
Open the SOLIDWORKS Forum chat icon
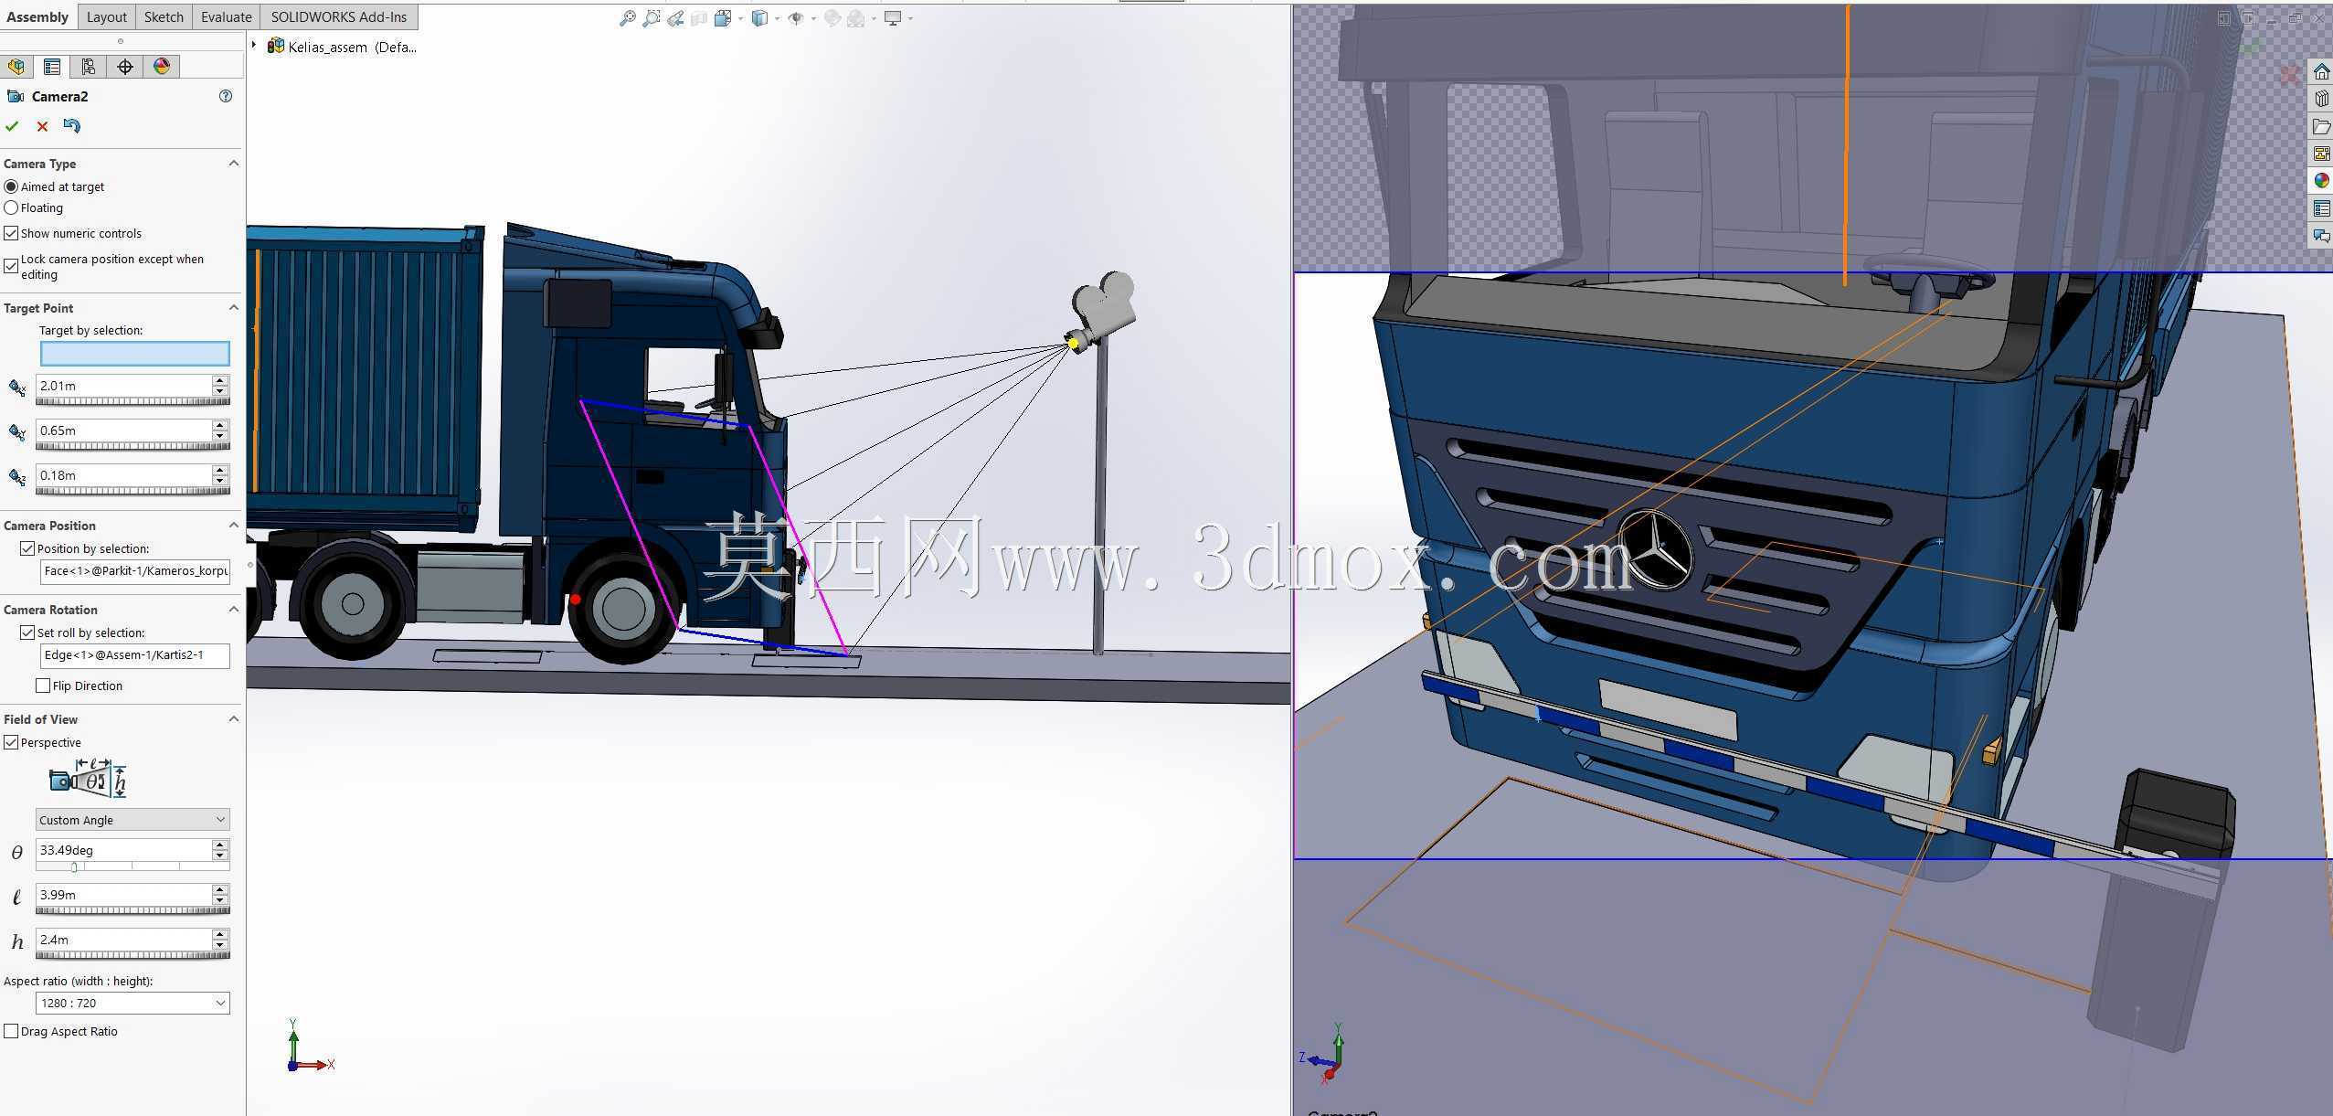[2321, 236]
